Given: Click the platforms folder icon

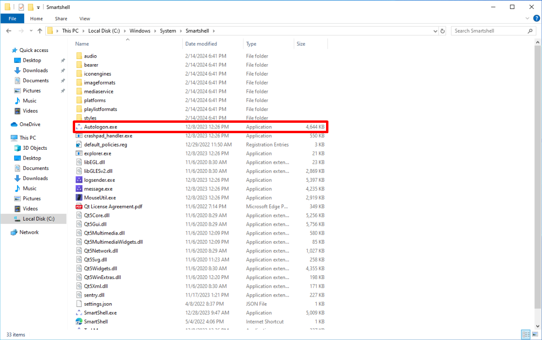Looking at the screenshot, I should click(79, 100).
